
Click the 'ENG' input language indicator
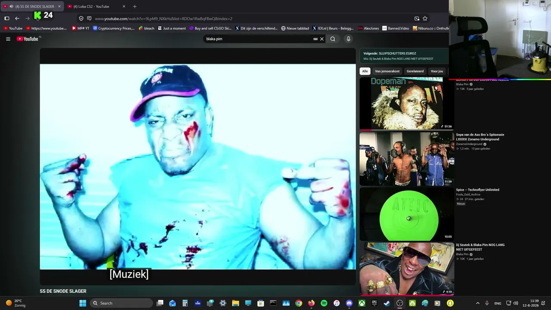(x=498, y=303)
